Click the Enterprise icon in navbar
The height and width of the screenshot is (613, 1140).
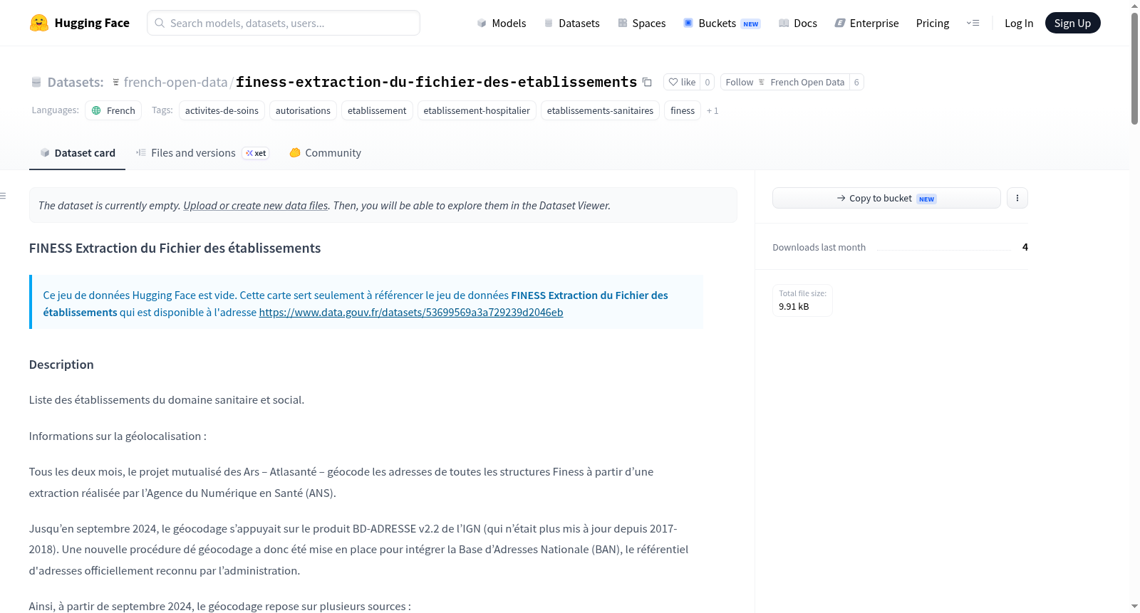840,23
